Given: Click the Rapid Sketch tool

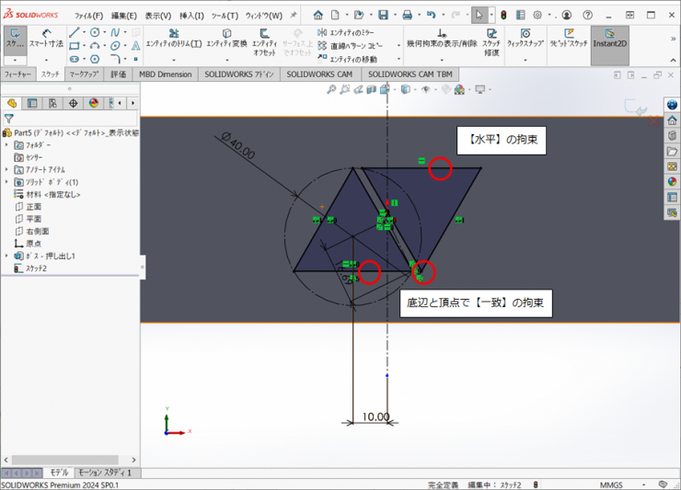Looking at the screenshot, I should (x=568, y=39).
